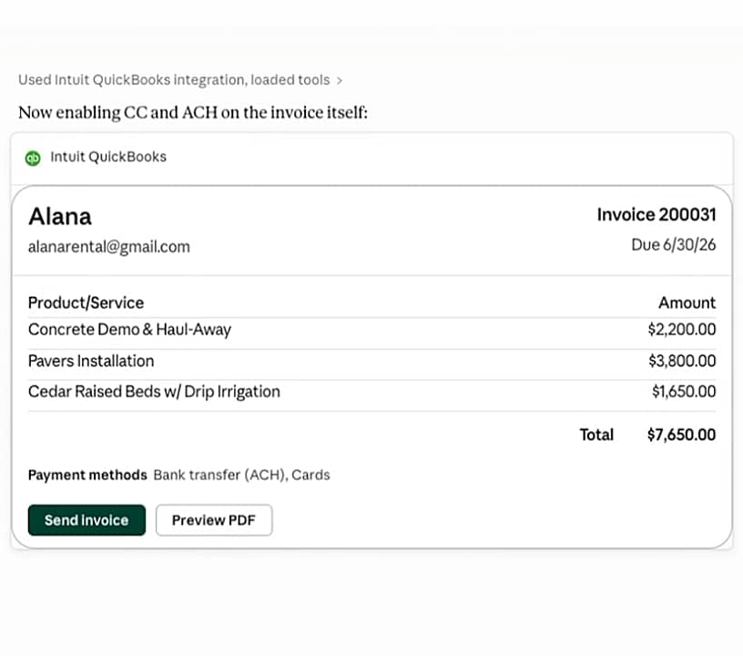The width and height of the screenshot is (743, 656).
Task: Open the Preview PDF button
Action: click(214, 520)
